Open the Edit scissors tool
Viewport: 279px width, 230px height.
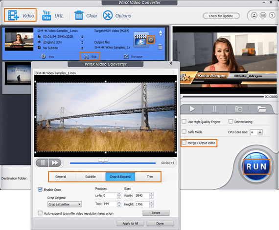coord(90,56)
